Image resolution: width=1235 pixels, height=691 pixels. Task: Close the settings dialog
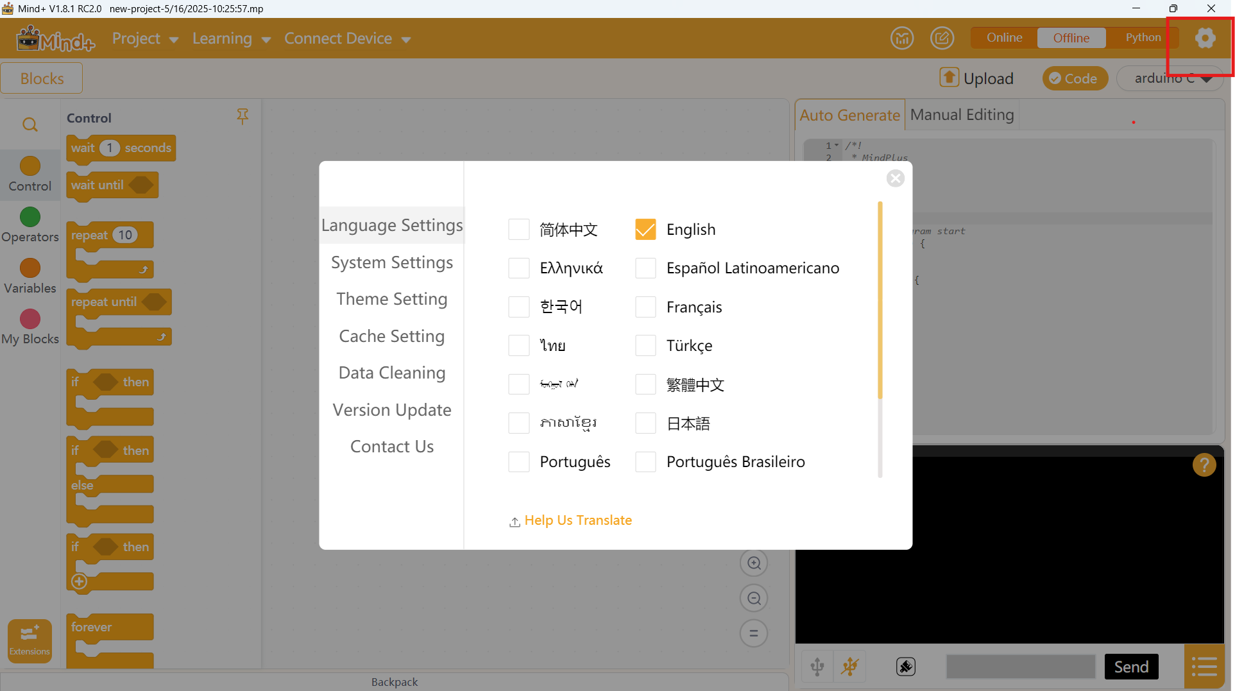[896, 178]
